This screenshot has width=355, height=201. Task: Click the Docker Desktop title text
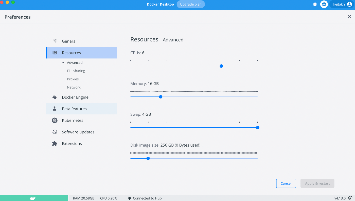point(161,4)
